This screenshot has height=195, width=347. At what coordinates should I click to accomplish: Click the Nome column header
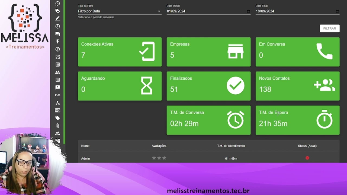(85, 146)
